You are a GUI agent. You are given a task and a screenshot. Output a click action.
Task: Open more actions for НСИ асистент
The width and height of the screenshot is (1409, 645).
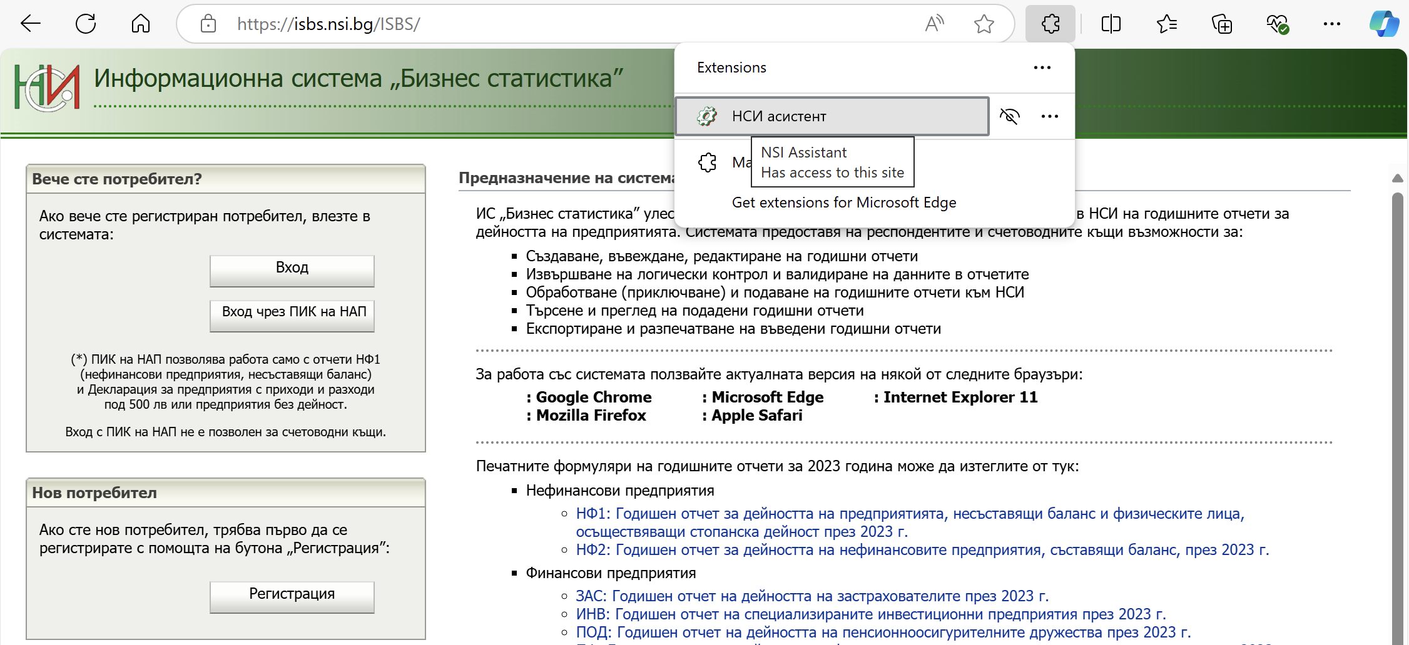1050,116
